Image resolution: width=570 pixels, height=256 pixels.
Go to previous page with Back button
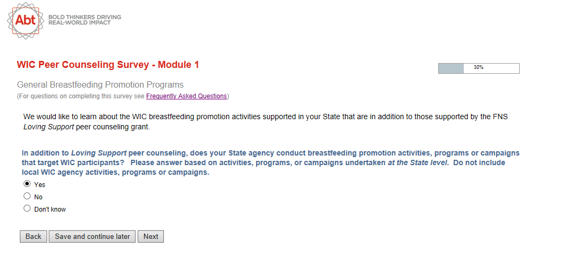pos(33,236)
